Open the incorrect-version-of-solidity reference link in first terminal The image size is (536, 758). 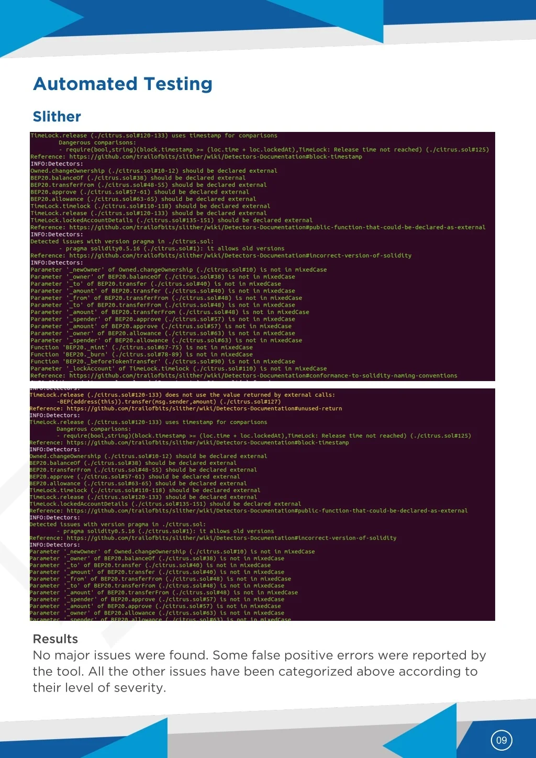(x=240, y=255)
